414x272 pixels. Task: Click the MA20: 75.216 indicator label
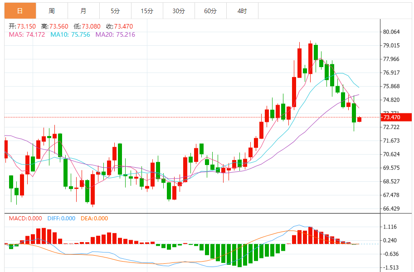115,34
